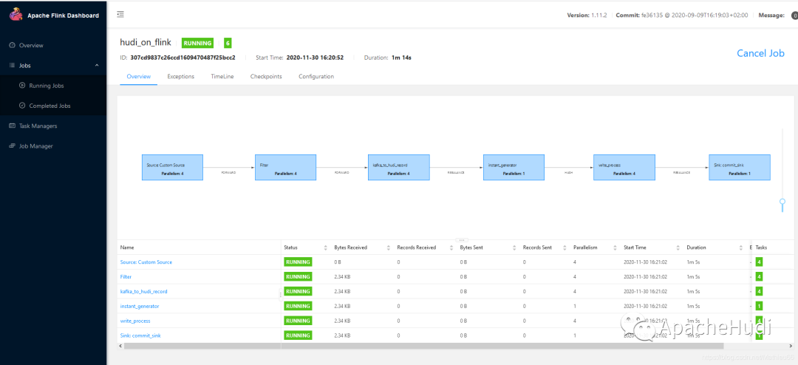Click the job ID 307cd9837c26ccd1609470487f25bcc2

coord(183,58)
